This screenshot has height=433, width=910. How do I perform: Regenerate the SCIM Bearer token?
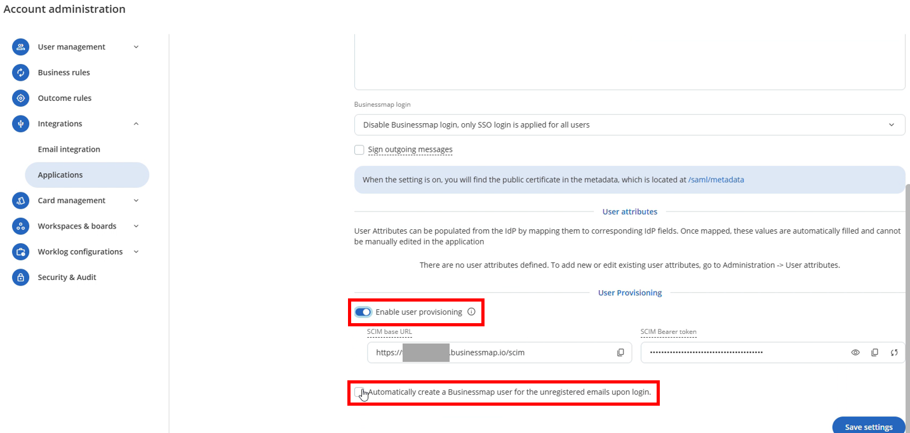coord(894,352)
